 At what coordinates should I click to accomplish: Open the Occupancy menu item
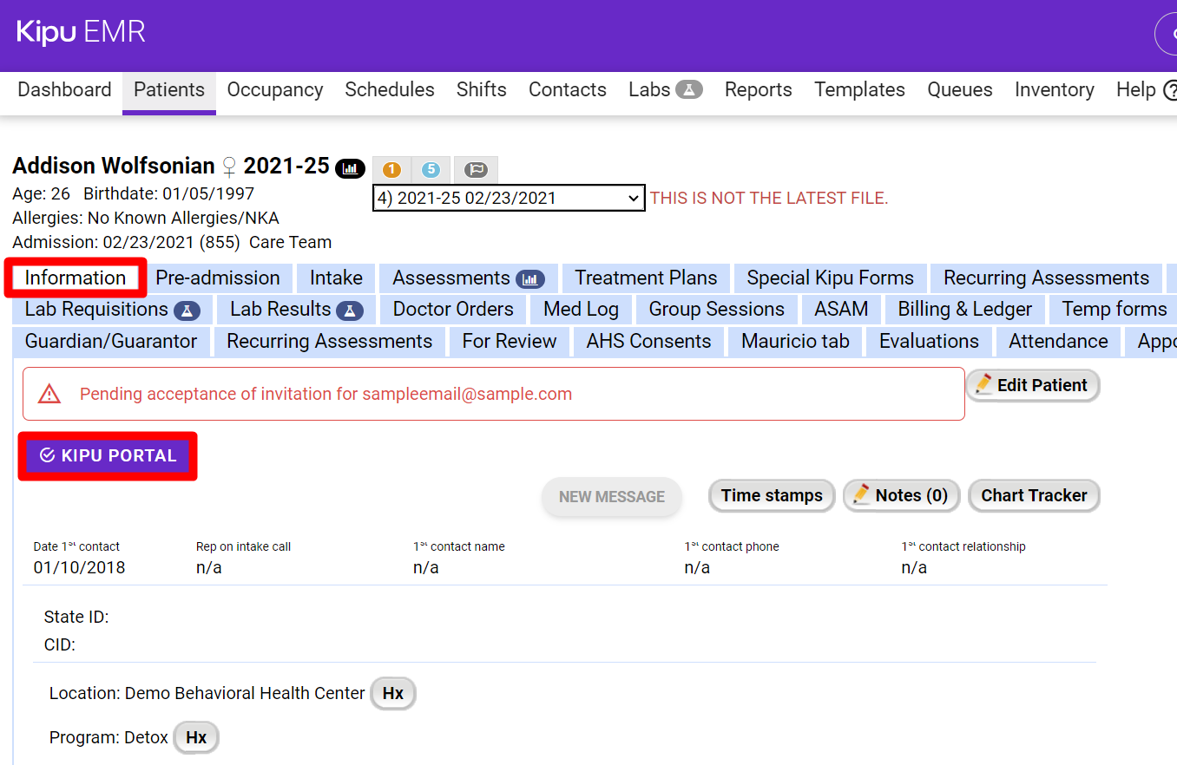(275, 90)
